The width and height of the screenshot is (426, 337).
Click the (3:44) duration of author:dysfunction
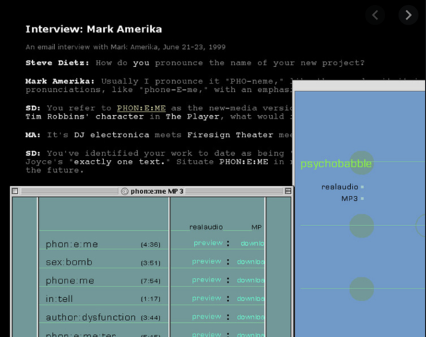150,317
